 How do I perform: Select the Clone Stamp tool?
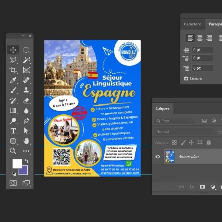[x=26, y=90]
